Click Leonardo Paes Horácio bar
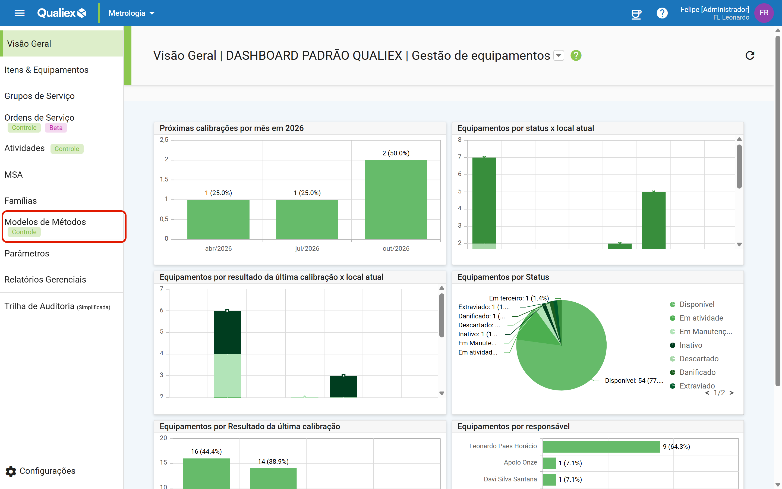This screenshot has width=782, height=489. click(x=601, y=447)
